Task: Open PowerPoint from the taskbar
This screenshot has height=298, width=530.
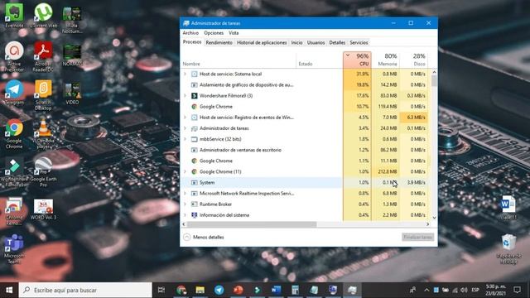Action: click(238, 290)
